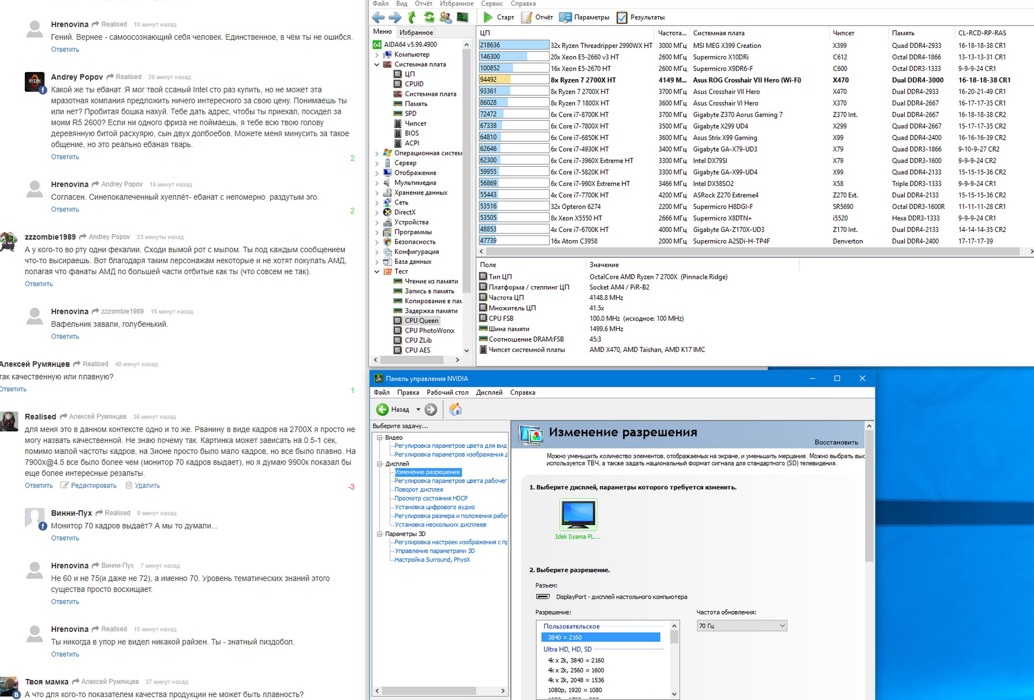Viewport: 1034px width, 700px height.
Task: Open the Results clipboard icon in AIDA64
Action: click(622, 17)
